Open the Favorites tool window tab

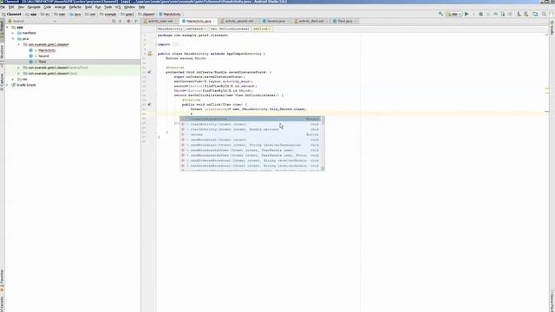coord(2,281)
